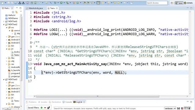Click the editor horizontal scrollbar thumb
195x110 pixels.
point(97,96)
